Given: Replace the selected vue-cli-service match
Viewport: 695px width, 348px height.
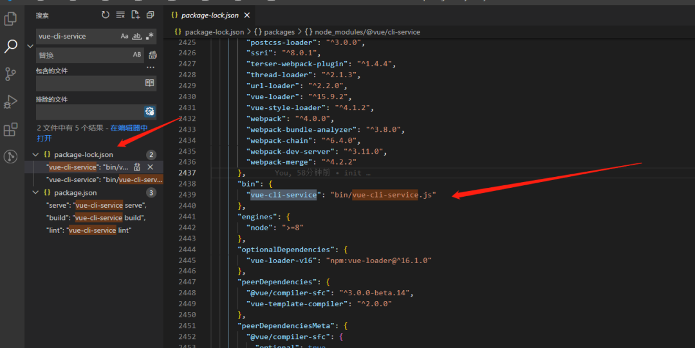Looking at the screenshot, I should point(137,167).
